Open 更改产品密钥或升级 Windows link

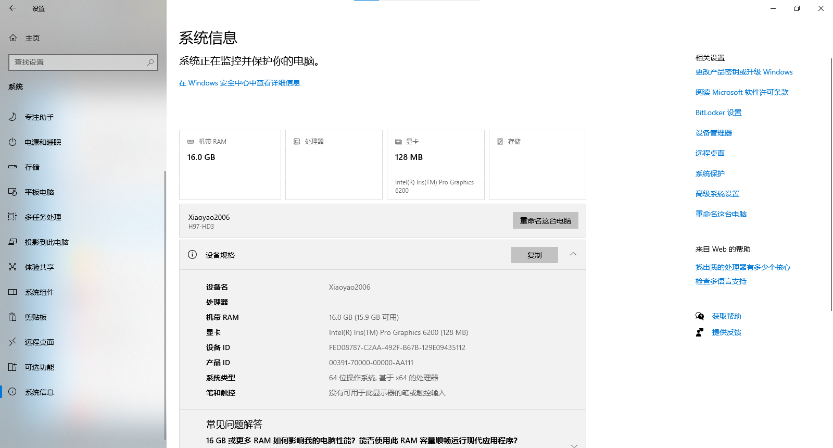pos(744,72)
